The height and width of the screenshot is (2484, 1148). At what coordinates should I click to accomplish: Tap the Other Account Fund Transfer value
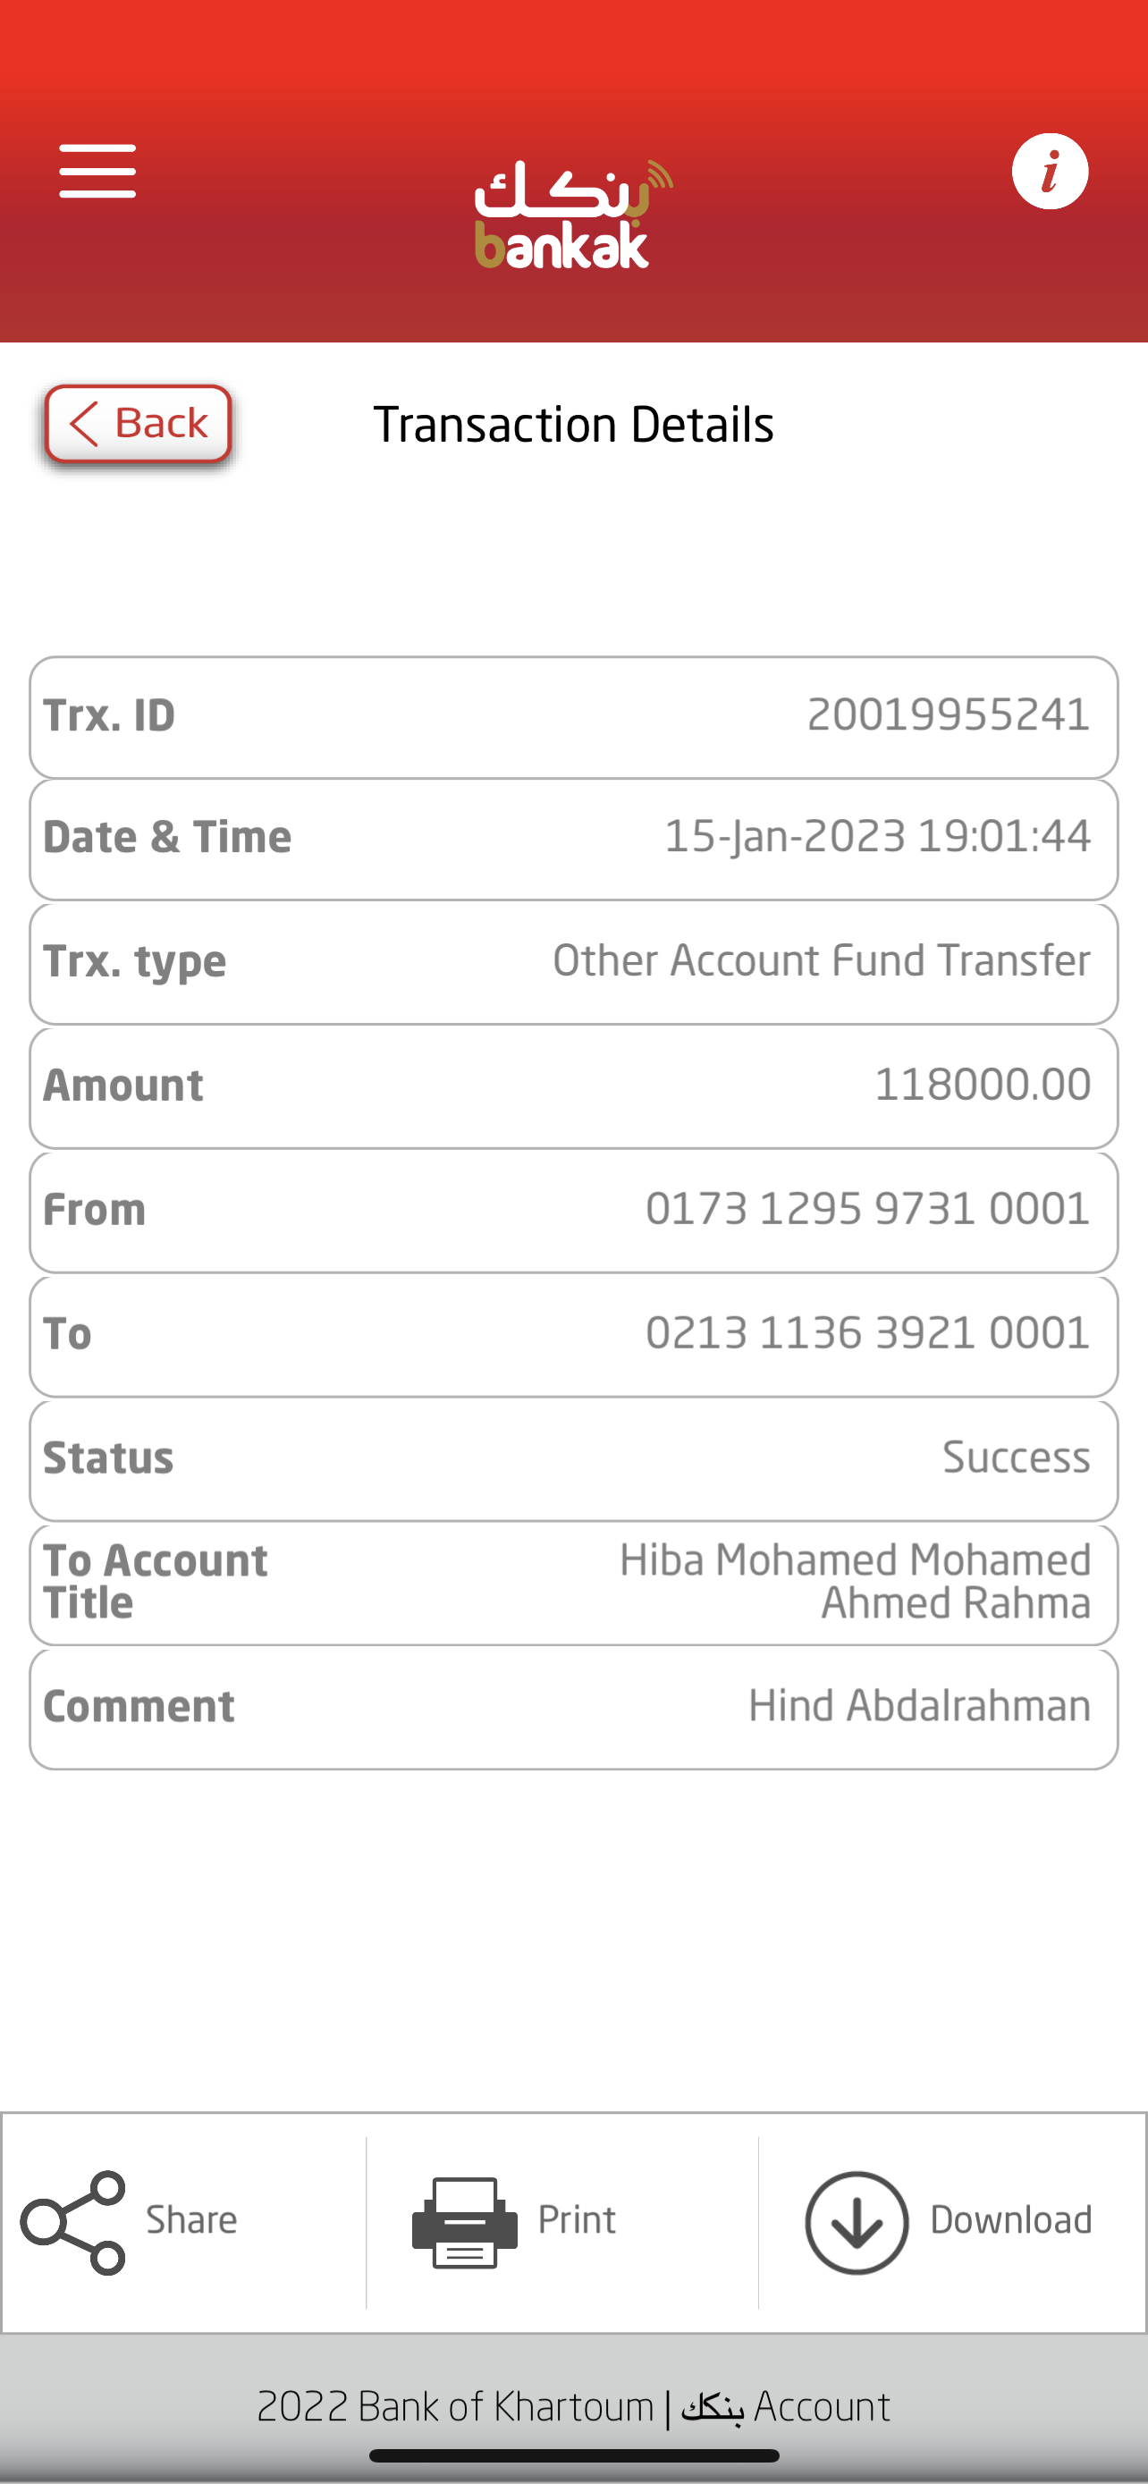click(822, 960)
